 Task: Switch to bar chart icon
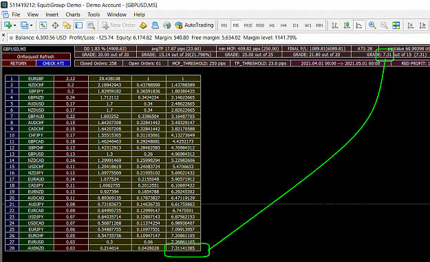tap(334, 25)
